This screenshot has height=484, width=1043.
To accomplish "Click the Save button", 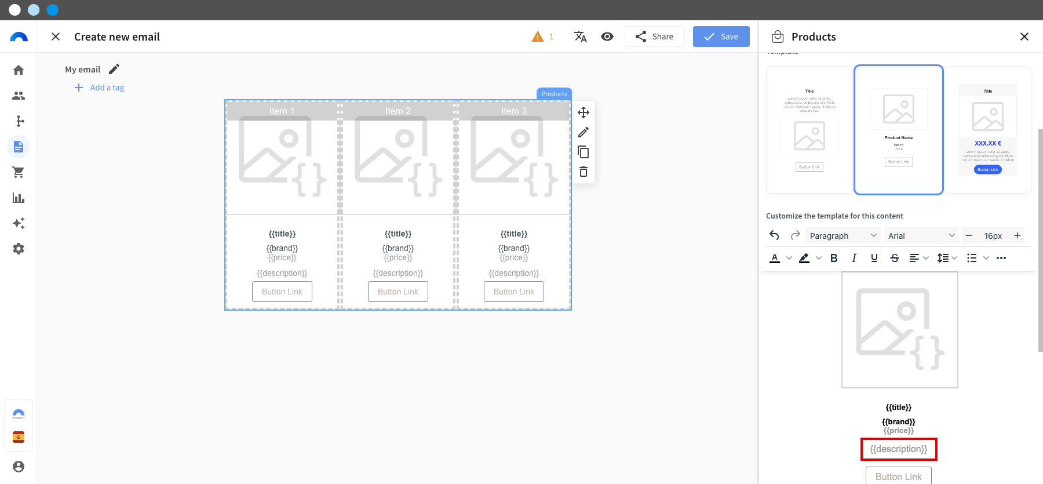I will [x=721, y=37].
